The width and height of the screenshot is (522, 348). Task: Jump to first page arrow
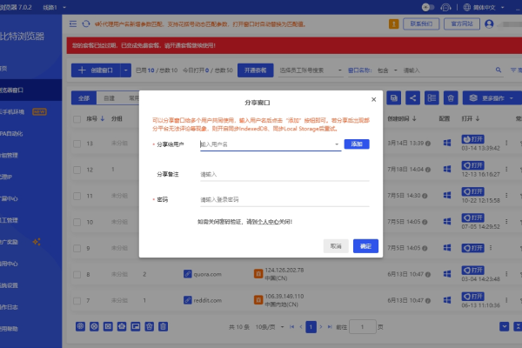tap(292, 327)
